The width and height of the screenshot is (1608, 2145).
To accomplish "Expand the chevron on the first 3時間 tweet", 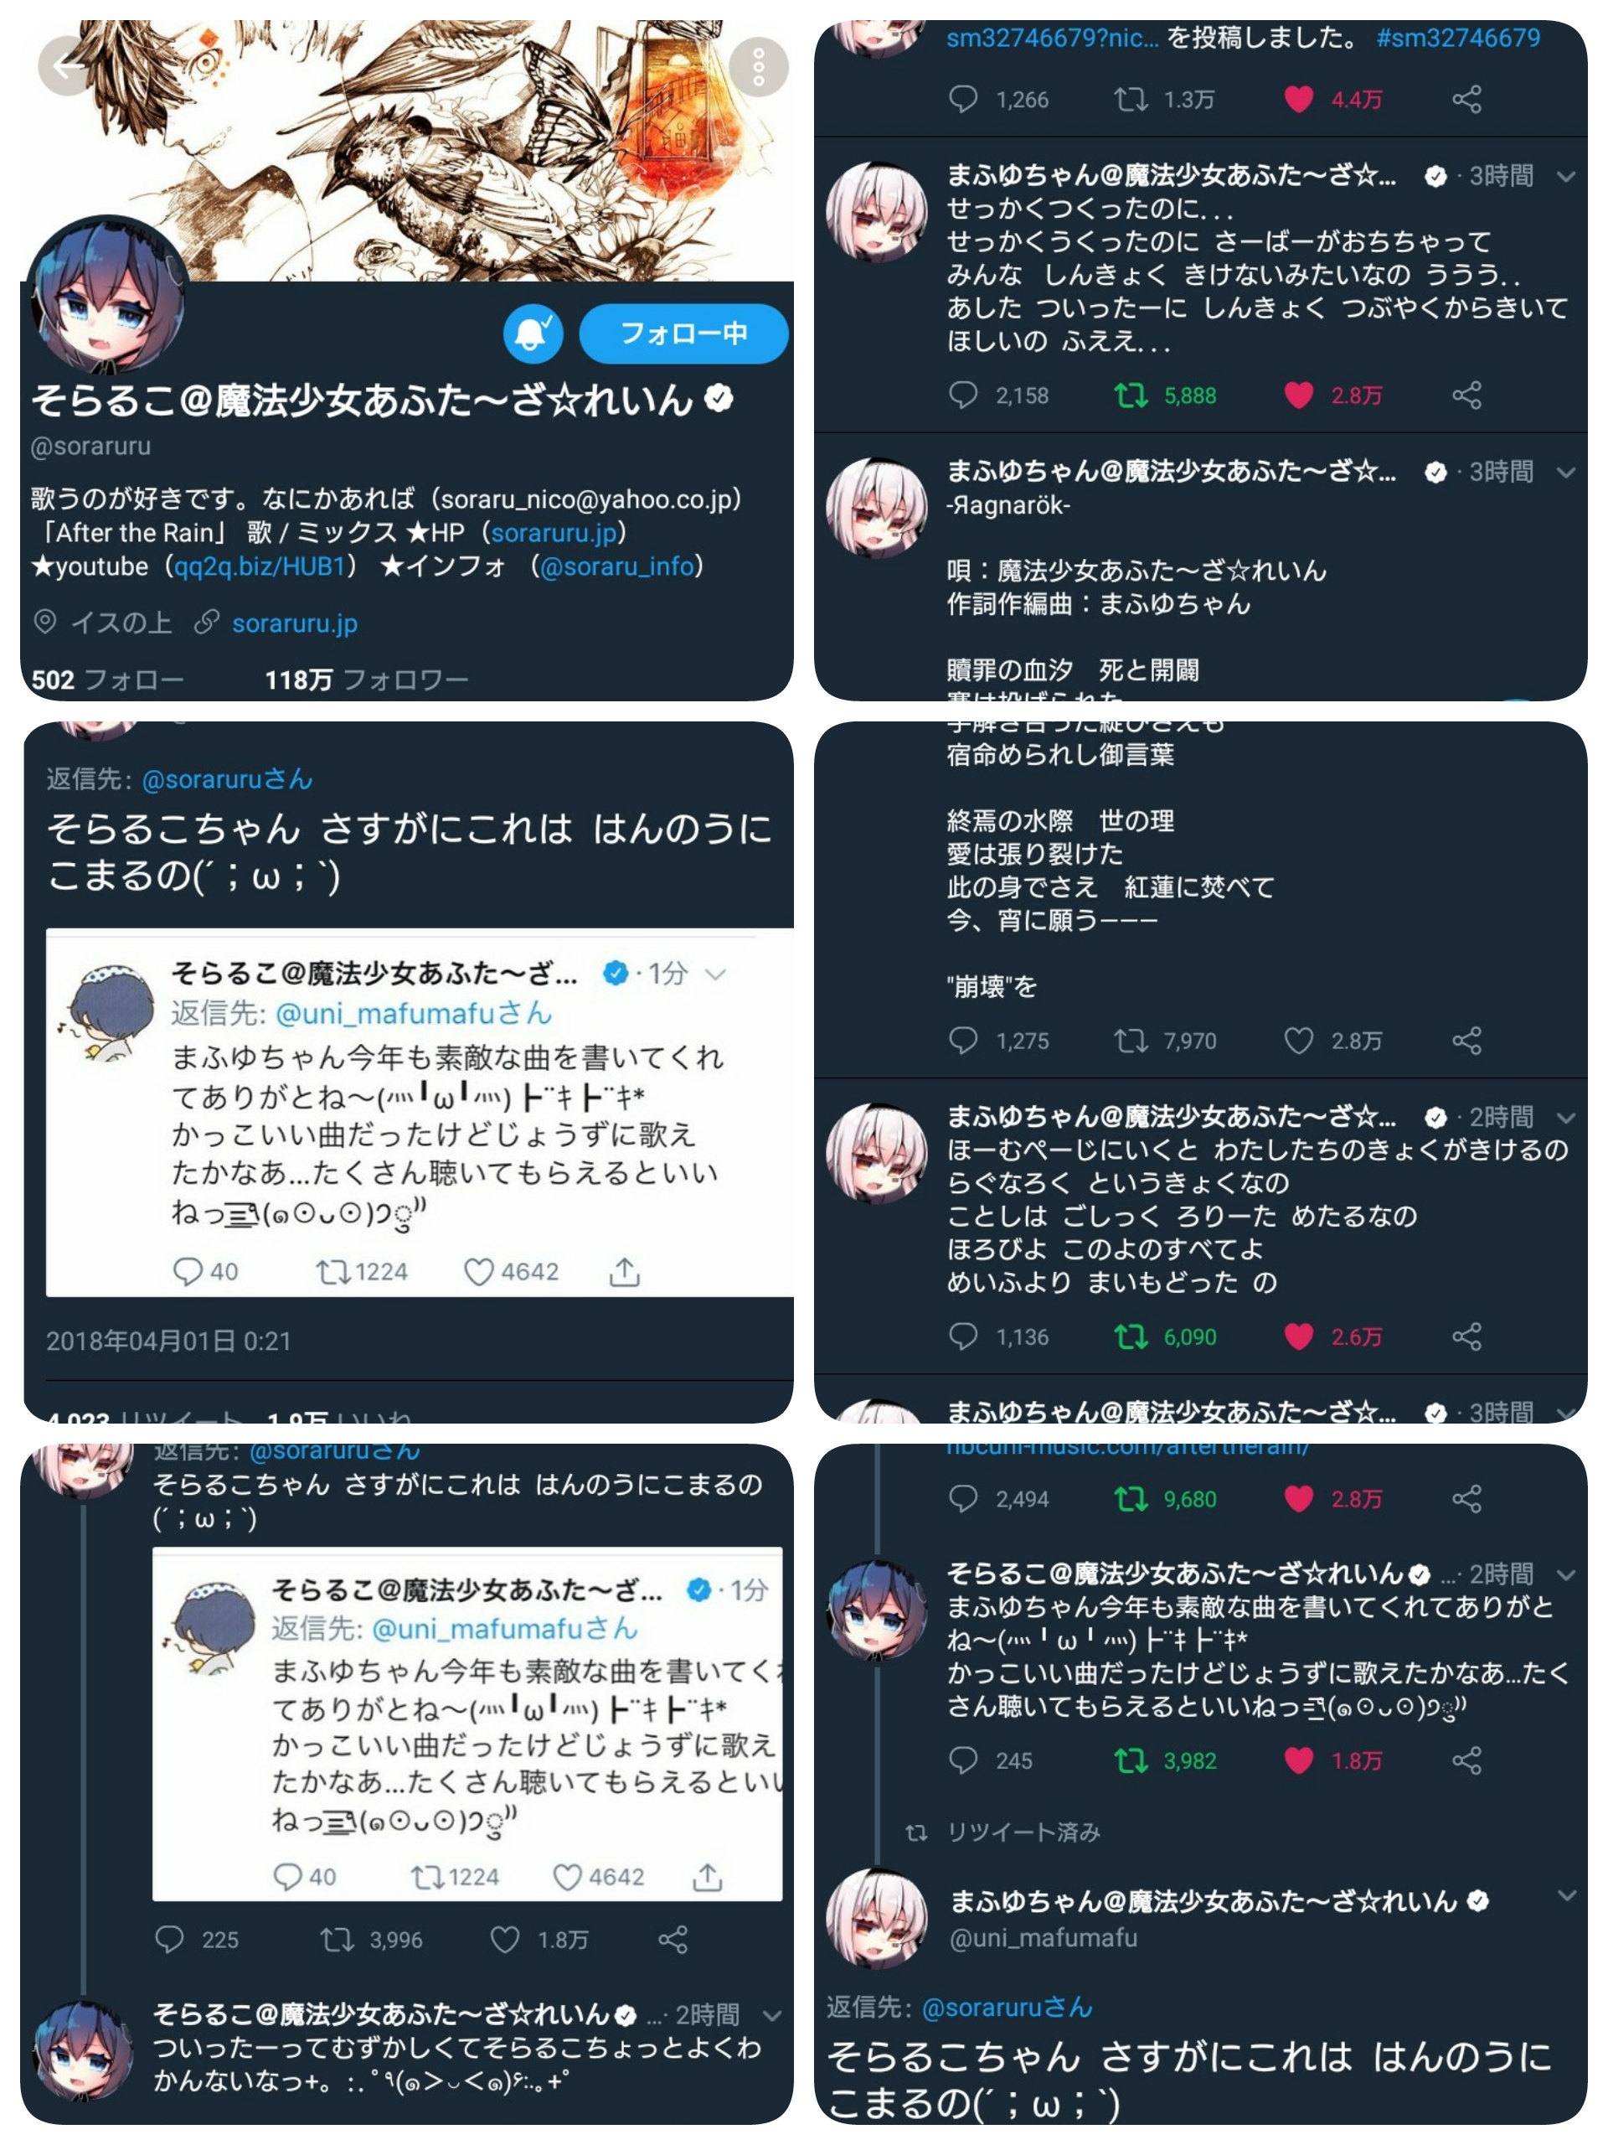I will 1565,177.
